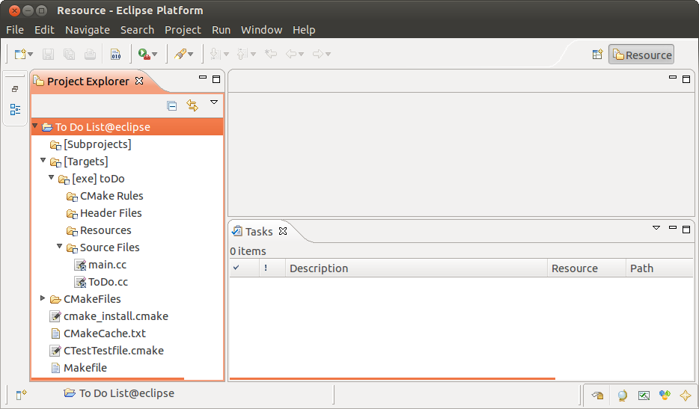
Task: Click the Open Perspective icon
Action: click(598, 55)
